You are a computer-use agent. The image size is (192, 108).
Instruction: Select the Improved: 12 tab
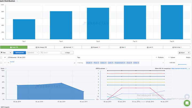click(68, 47)
